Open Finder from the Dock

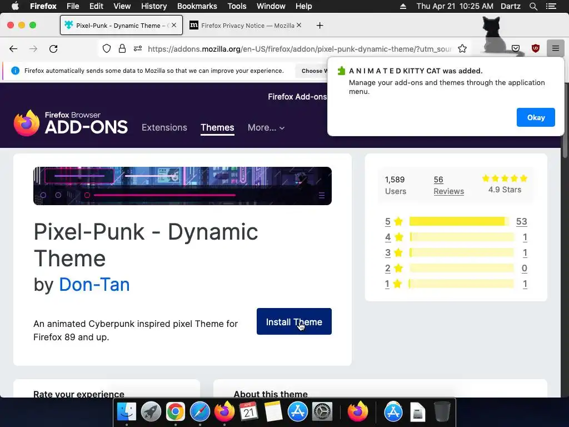tap(126, 412)
